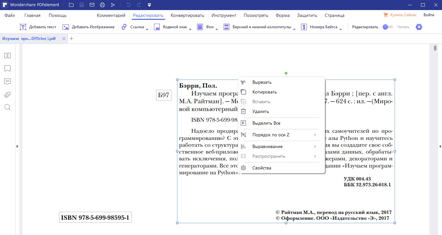Expand the Watermark dropdown arrow
Screen dimensions: 442x235
point(190,29)
